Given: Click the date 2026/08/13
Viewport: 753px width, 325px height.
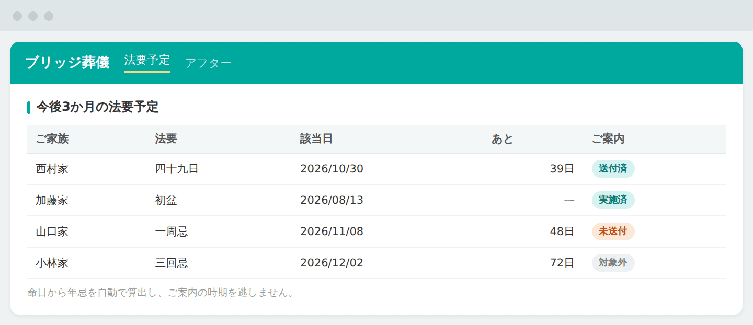Looking at the screenshot, I should (x=332, y=200).
